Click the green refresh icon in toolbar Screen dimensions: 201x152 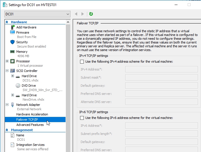click(x=91, y=14)
